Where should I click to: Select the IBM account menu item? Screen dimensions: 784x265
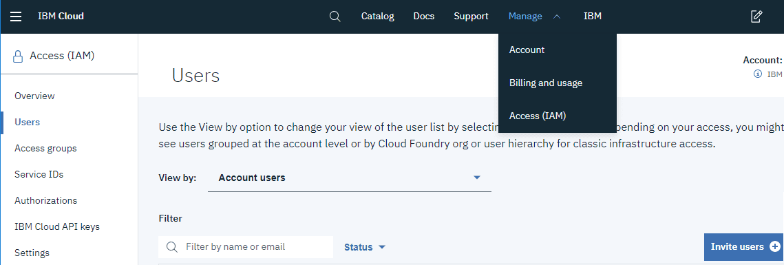pos(593,17)
